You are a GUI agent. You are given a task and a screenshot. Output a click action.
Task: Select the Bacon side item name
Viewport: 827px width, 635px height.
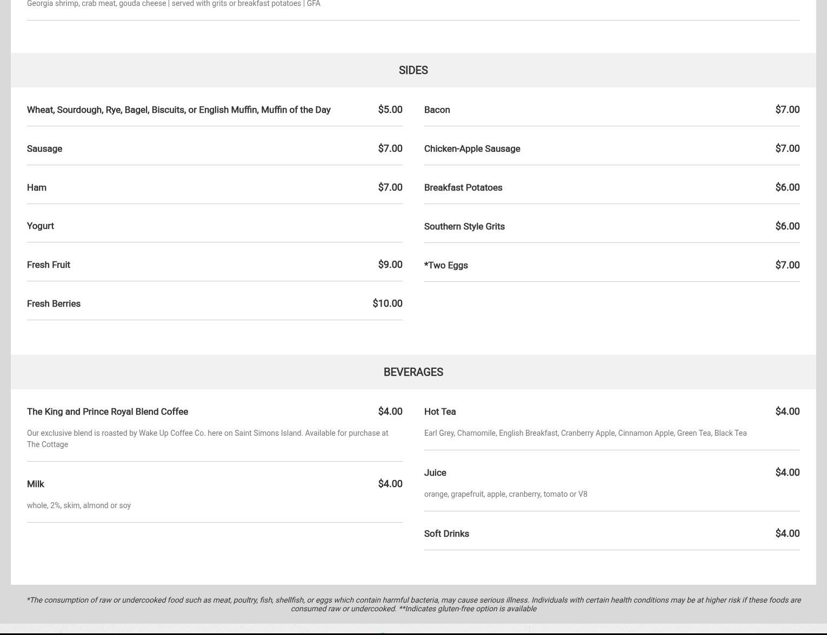(x=437, y=110)
